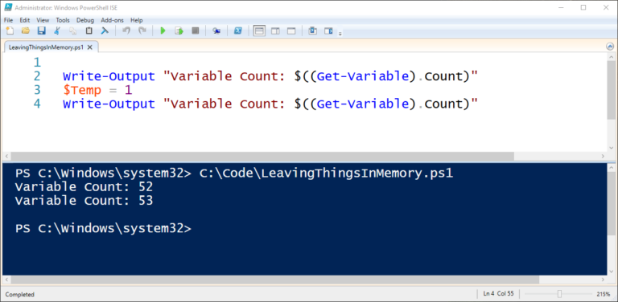Run the script with the green play icon
The width and height of the screenshot is (618, 302).
163,31
